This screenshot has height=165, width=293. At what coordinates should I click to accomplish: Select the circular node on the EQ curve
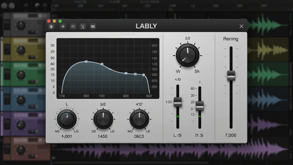click(144, 75)
